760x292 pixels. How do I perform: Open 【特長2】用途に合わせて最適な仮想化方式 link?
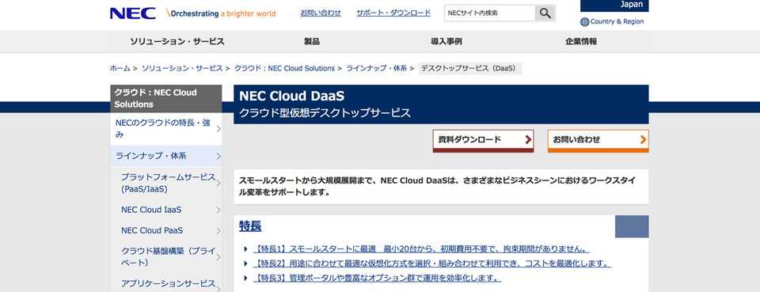point(432,264)
